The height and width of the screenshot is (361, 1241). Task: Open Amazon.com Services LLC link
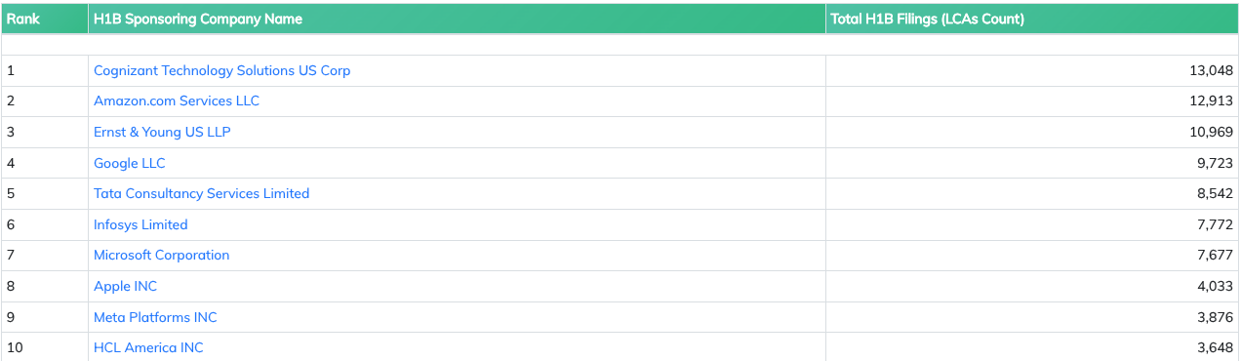pyautogui.click(x=177, y=100)
